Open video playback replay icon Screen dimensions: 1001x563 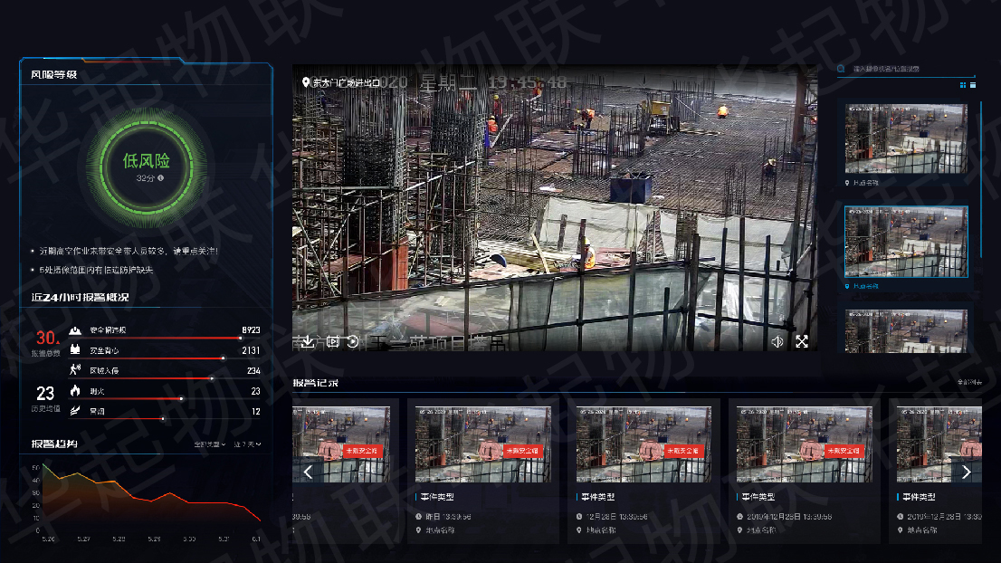tap(352, 342)
